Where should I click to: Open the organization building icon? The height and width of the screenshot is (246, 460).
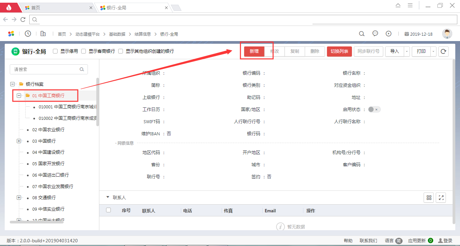43,34
